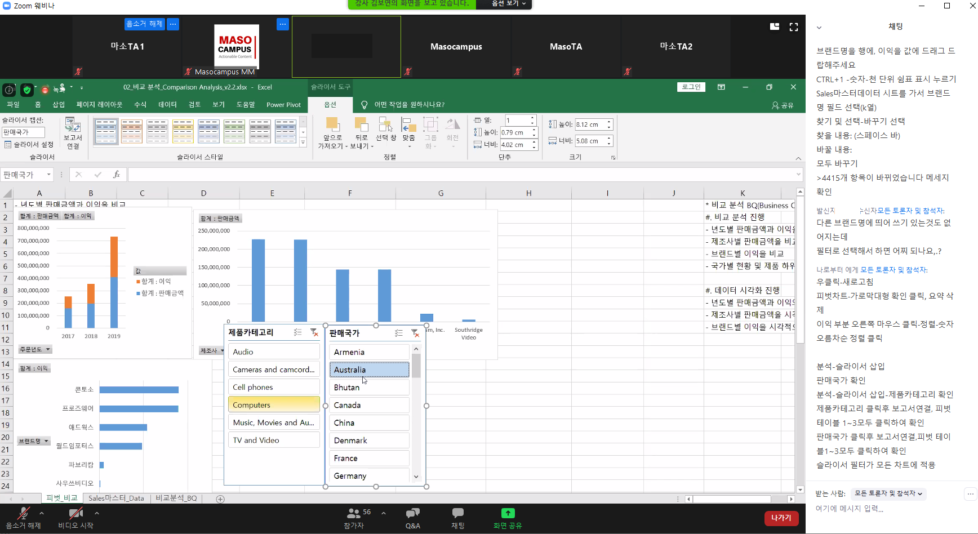The height and width of the screenshot is (534, 978).
Task: Choose the orange slicer style swatch
Action: (x=132, y=131)
